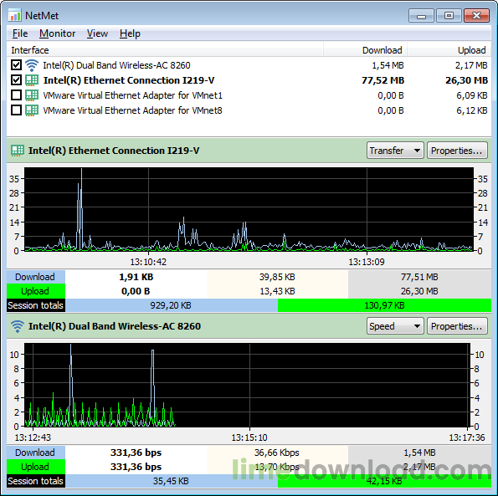The image size is (498, 496).
Task: Maximize the NetMet window
Action: click(x=449, y=16)
